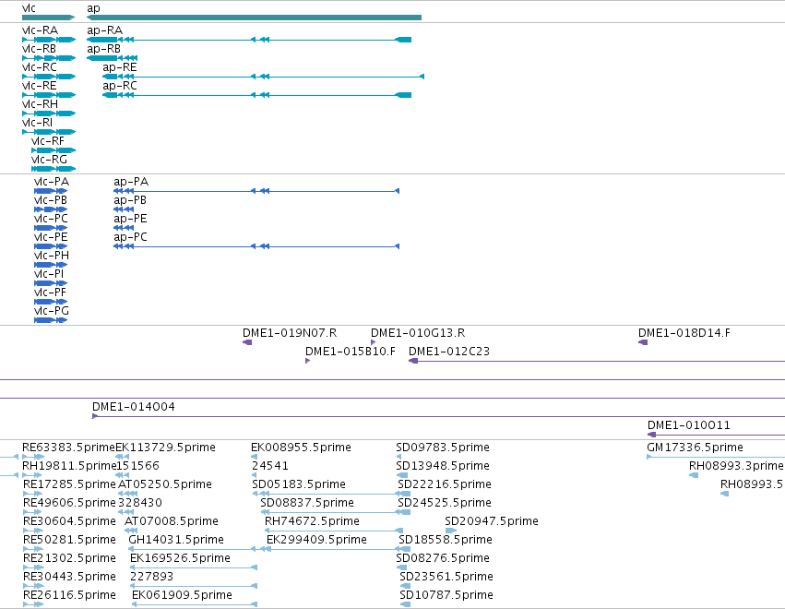This screenshot has height=609, width=785.
Task: Click the vlc-RA transcript glyph
Action: pyautogui.click(x=49, y=40)
